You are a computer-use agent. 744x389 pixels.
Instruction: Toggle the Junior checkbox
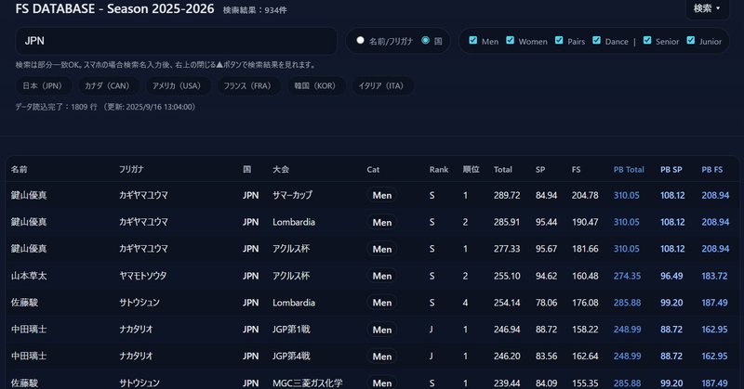point(691,40)
